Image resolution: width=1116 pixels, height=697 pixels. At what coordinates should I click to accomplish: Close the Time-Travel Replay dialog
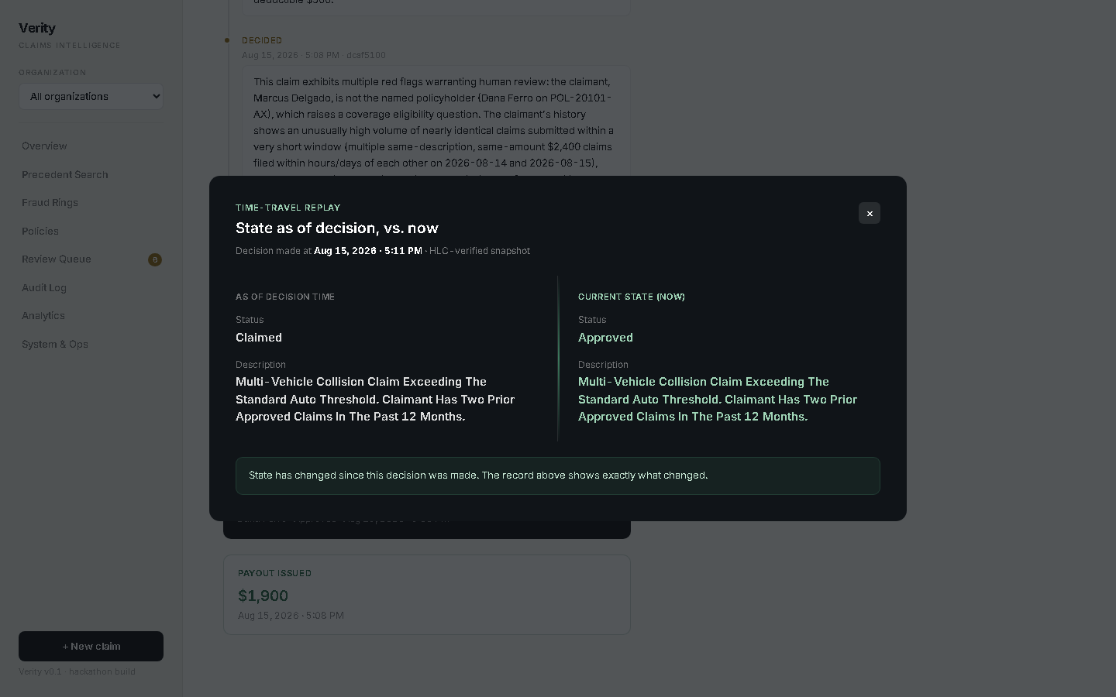point(870,213)
